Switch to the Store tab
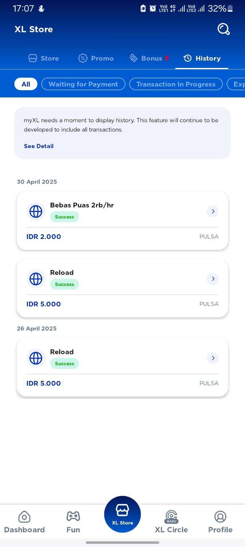The height and width of the screenshot is (547, 245). click(44, 58)
